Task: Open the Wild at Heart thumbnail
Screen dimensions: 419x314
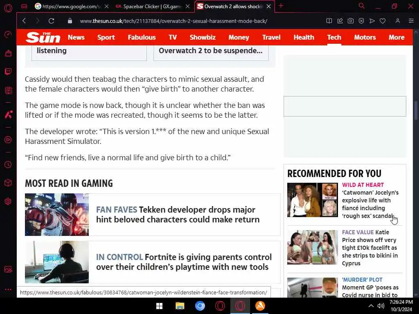Action: click(x=312, y=200)
